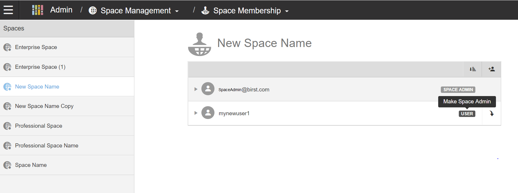Click the large space membership header icon
Screen dimensions: 518x193
pyautogui.click(x=199, y=44)
